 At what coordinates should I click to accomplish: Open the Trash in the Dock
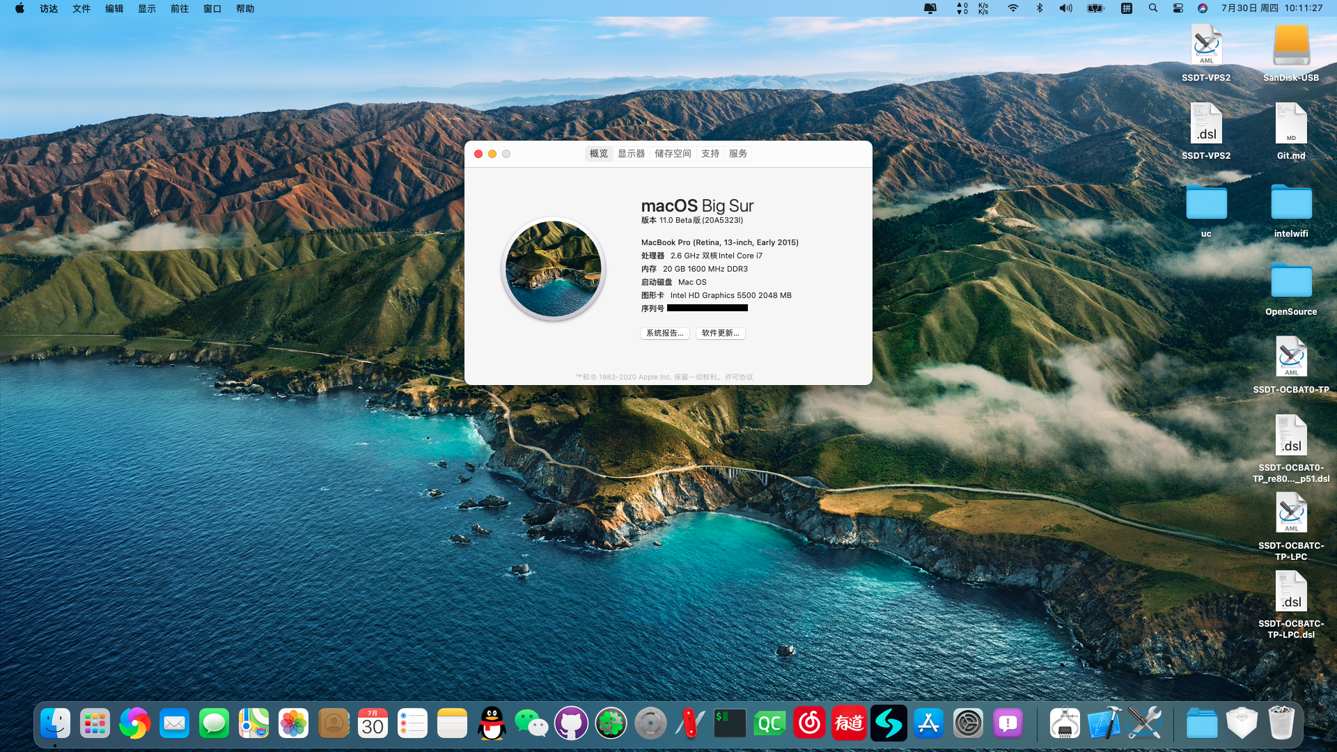[1281, 723]
